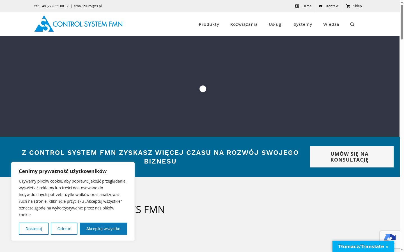Image resolution: width=404 pixels, height=252 pixels.
Task: Click the Sklep shopping cart icon
Action: (348, 6)
